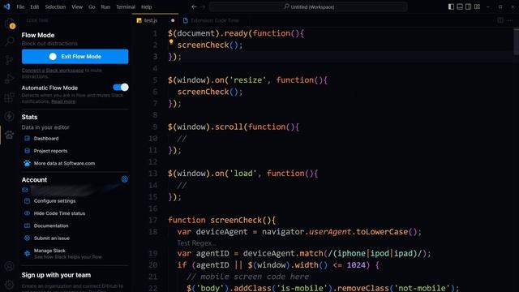Open Source Control view in activity bar
519x292 pixels.
(10, 60)
